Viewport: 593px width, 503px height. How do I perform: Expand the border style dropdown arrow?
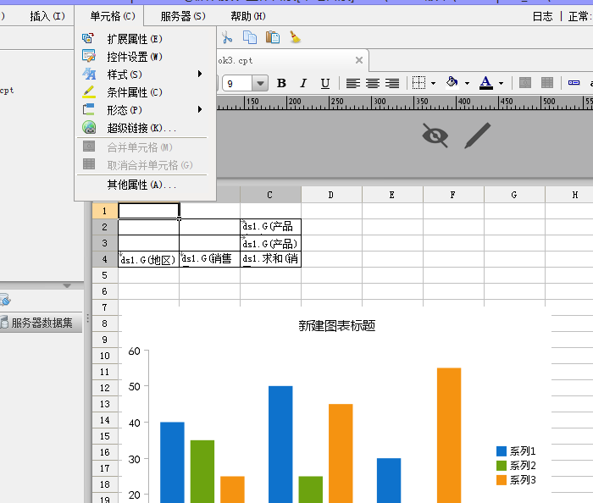[x=433, y=83]
